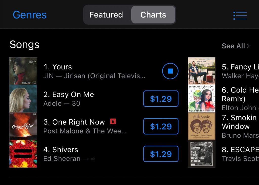Open One Right Now cover art
The image size is (259, 185).
[23, 126]
